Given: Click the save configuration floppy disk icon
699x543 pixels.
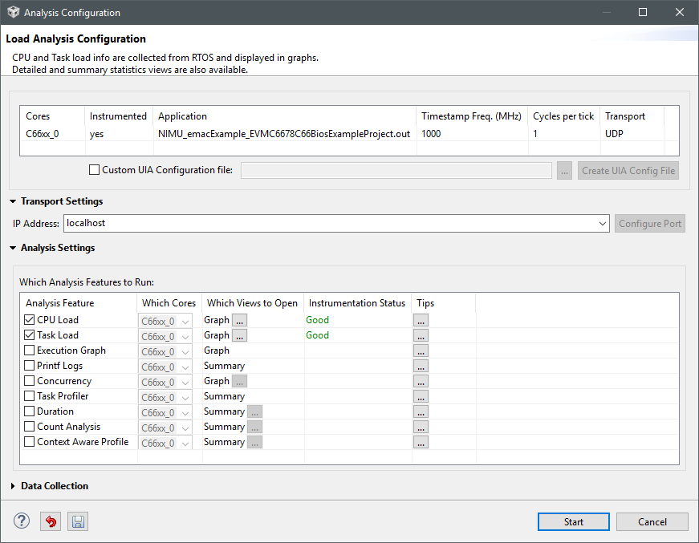Looking at the screenshot, I should [78, 521].
